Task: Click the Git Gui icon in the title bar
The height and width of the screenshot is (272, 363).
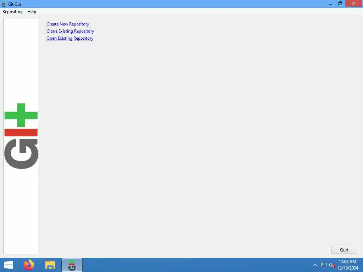Action: click(x=4, y=4)
